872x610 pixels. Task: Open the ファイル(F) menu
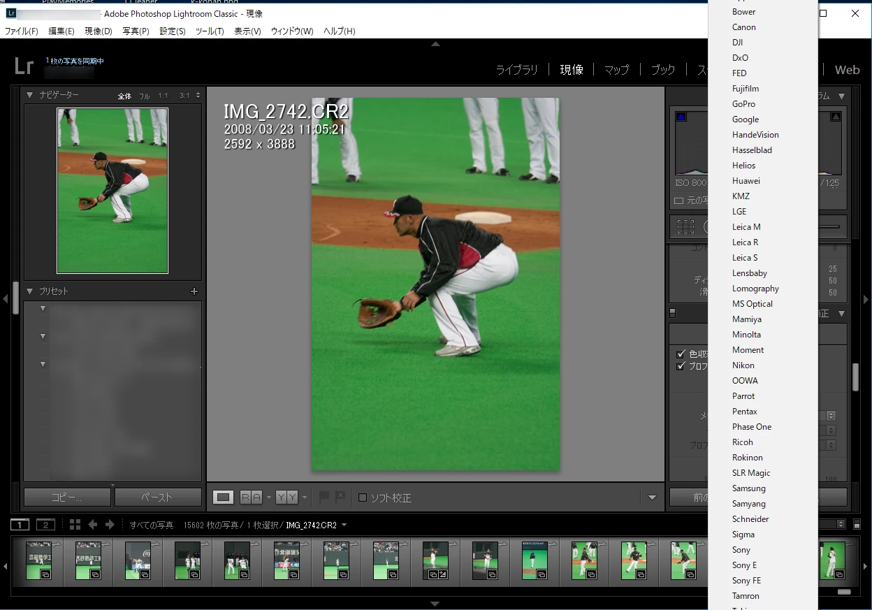(x=22, y=31)
